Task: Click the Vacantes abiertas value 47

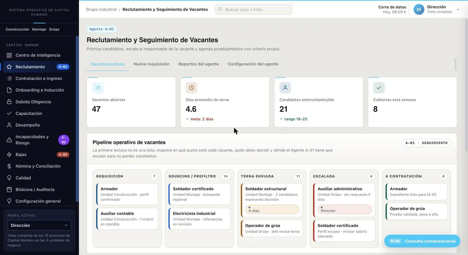Action: [x=96, y=109]
